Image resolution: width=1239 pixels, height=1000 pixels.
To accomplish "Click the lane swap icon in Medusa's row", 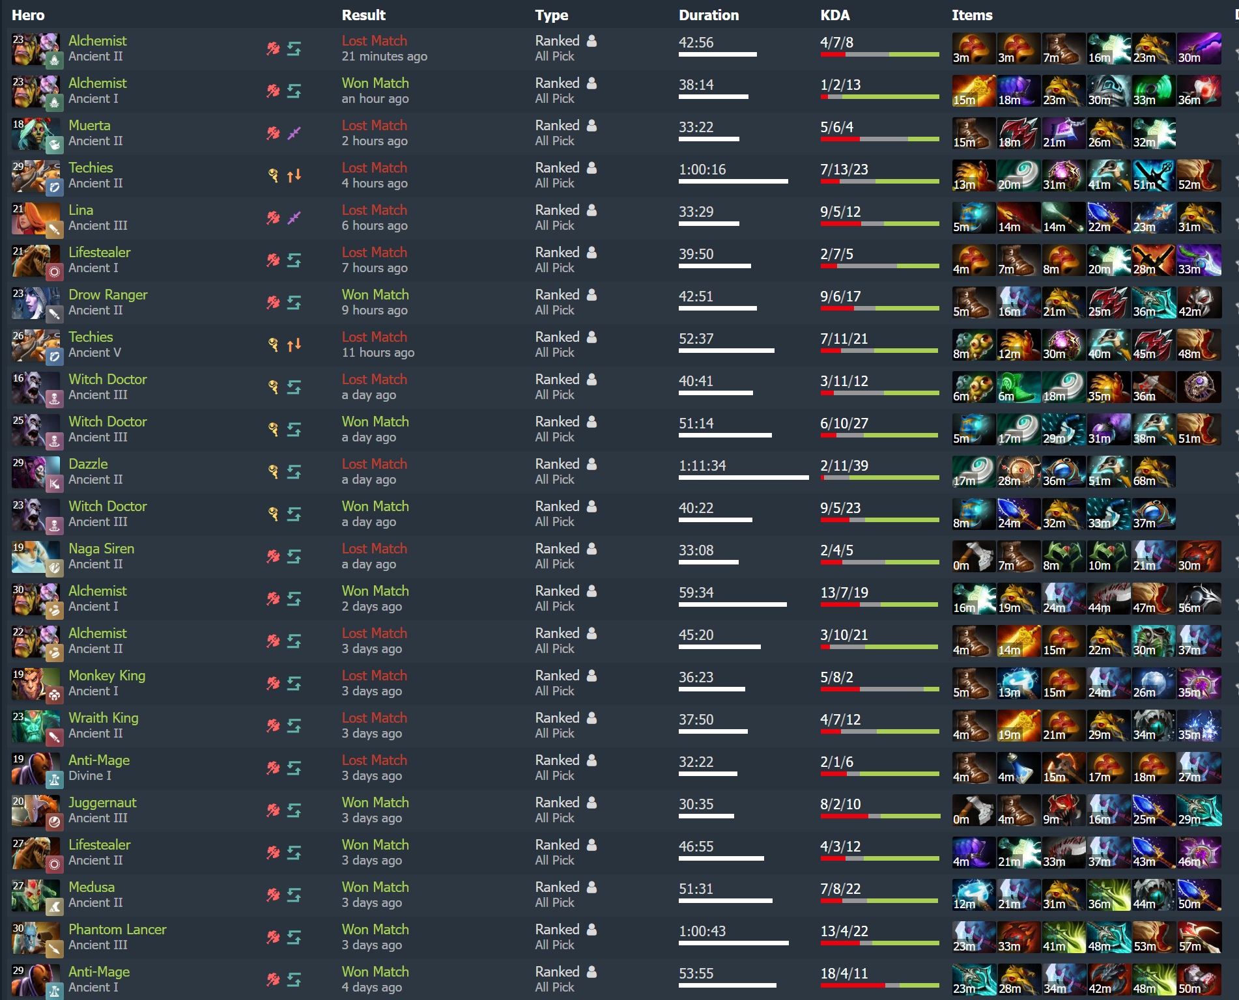I will pos(294,895).
